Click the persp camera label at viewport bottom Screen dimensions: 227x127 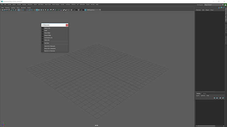(x=96, y=126)
